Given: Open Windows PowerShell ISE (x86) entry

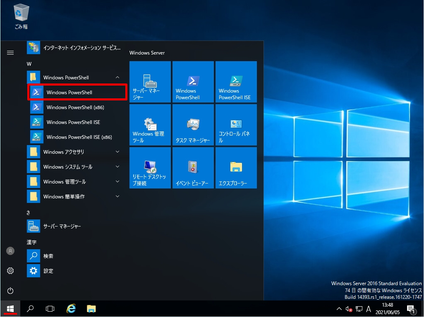Looking at the screenshot, I should pyautogui.click(x=77, y=137).
